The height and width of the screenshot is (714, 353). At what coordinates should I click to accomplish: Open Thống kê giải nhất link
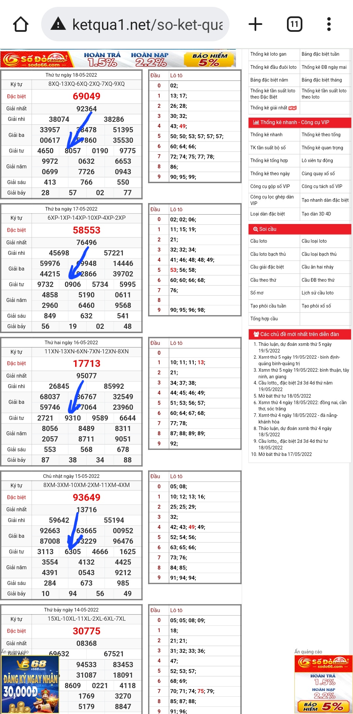pyautogui.click(x=269, y=108)
